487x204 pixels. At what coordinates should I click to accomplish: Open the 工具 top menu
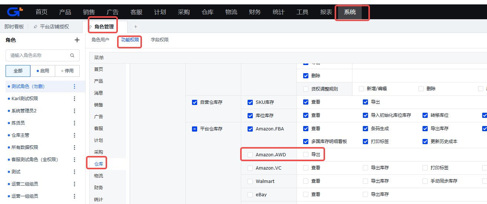[302, 12]
